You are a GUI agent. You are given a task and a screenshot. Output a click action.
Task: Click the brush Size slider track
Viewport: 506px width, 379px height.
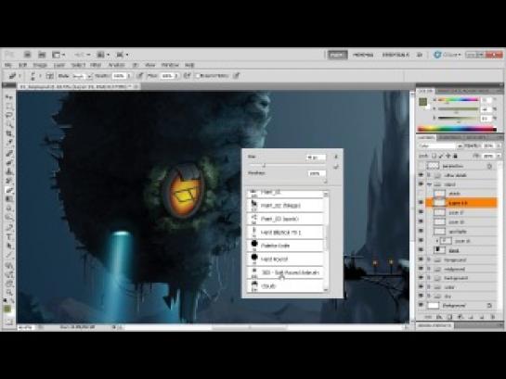click(288, 166)
